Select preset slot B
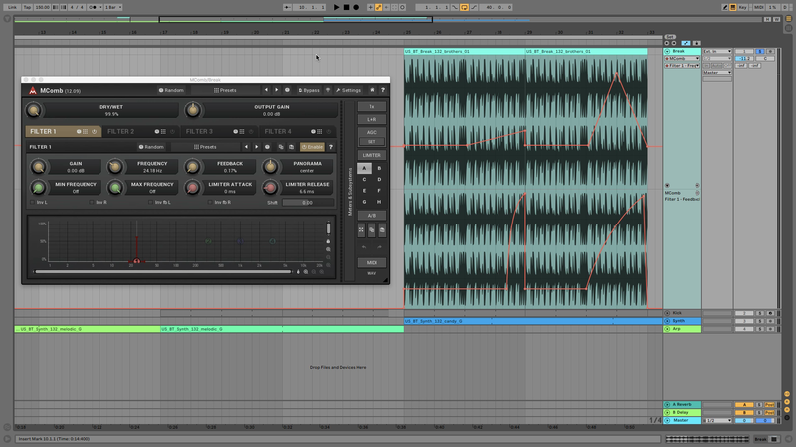 tap(379, 168)
